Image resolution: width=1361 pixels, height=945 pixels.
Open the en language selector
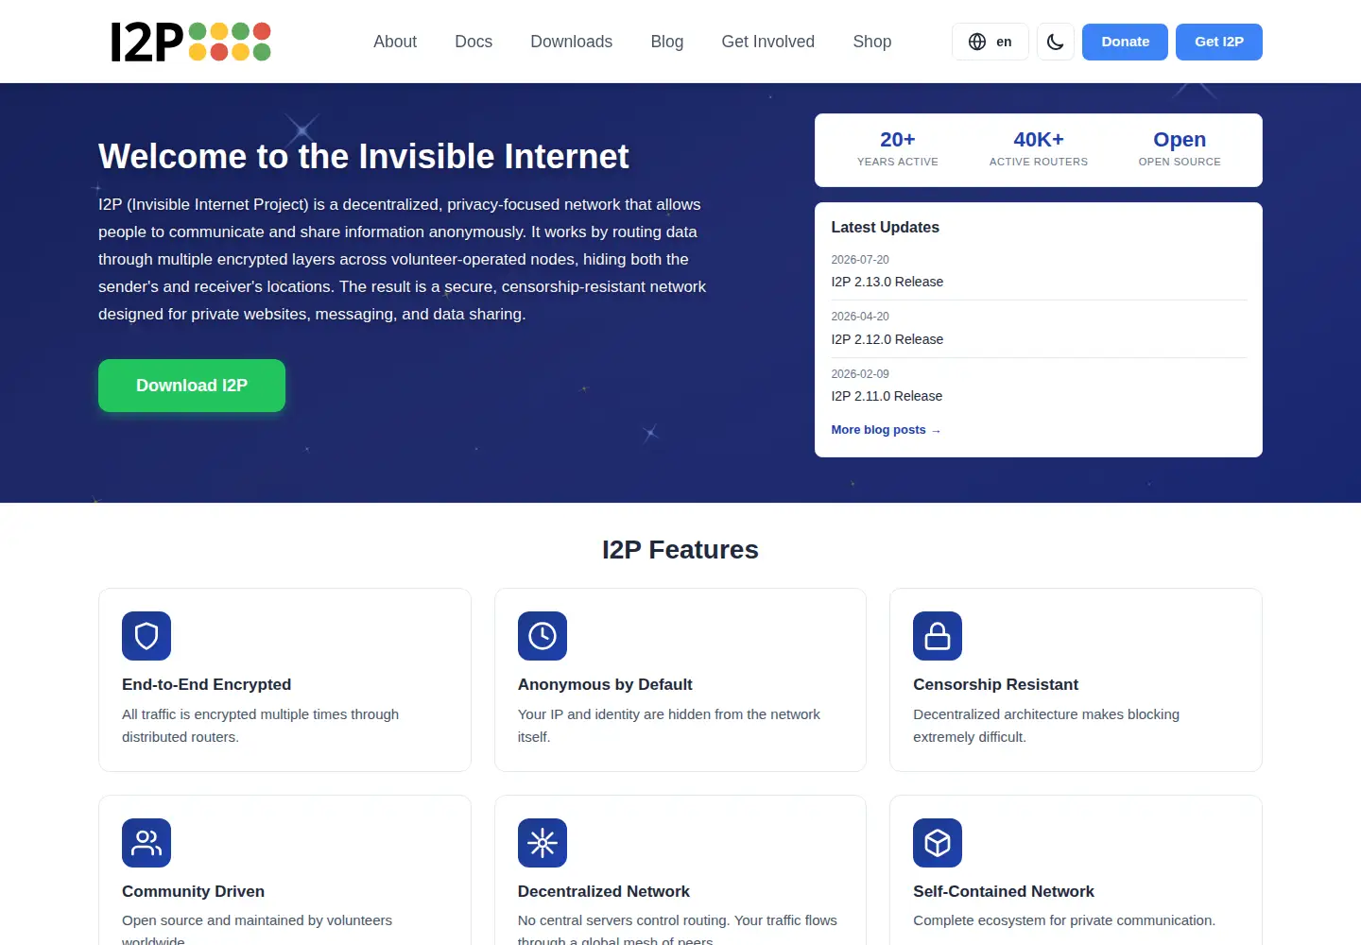pyautogui.click(x=991, y=42)
